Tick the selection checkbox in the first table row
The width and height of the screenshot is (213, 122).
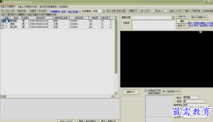(x=7, y=21)
